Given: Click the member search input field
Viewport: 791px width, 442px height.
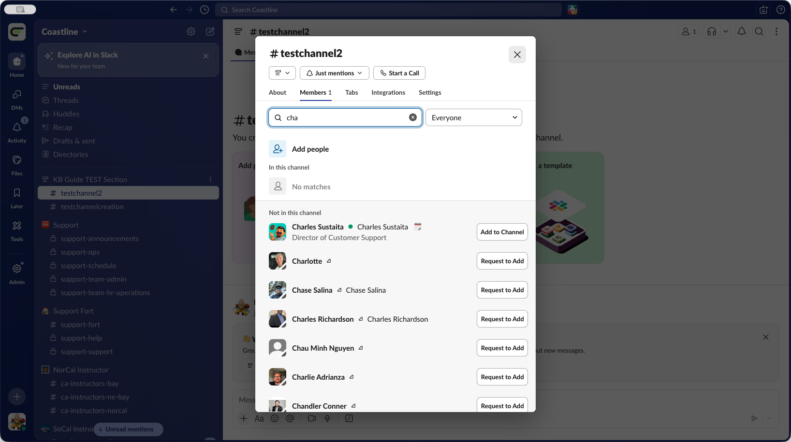Looking at the screenshot, I should click(x=345, y=117).
